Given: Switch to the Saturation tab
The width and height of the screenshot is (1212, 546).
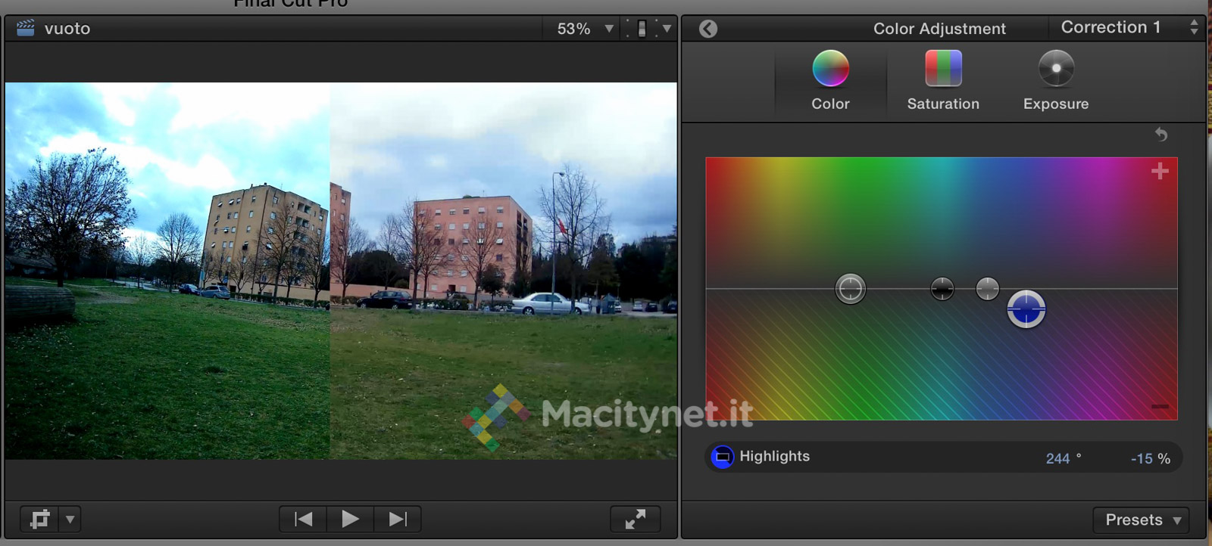Looking at the screenshot, I should click(x=943, y=80).
